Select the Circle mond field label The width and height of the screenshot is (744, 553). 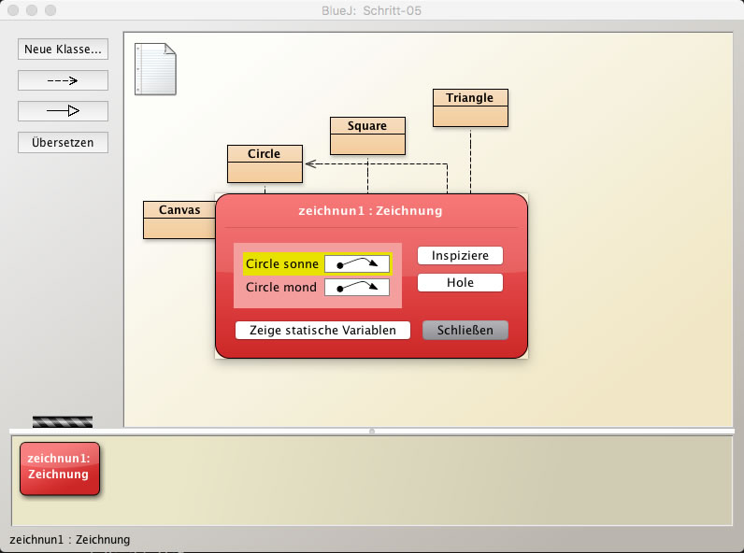click(281, 288)
